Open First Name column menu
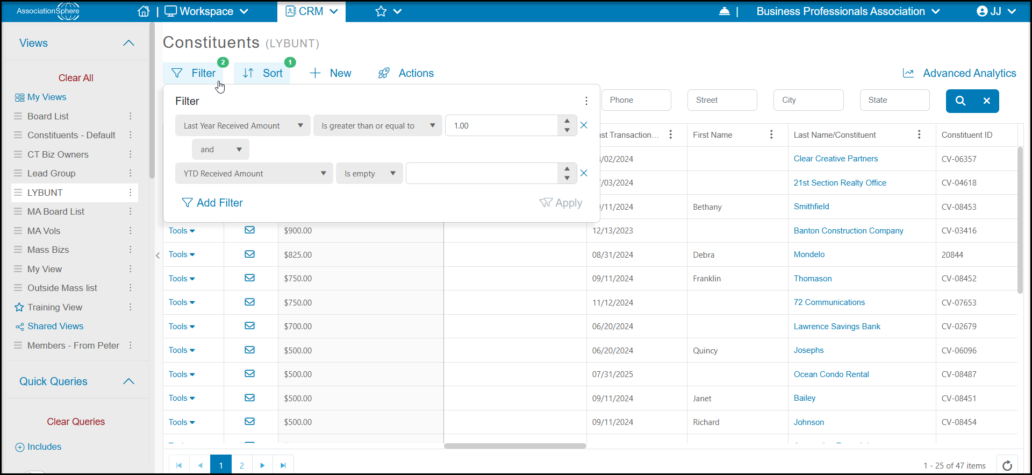The height and width of the screenshot is (475, 1032). coord(771,134)
